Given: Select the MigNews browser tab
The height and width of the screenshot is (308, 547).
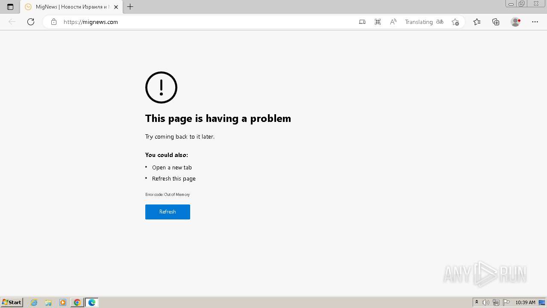Looking at the screenshot, I should pyautogui.click(x=71, y=7).
